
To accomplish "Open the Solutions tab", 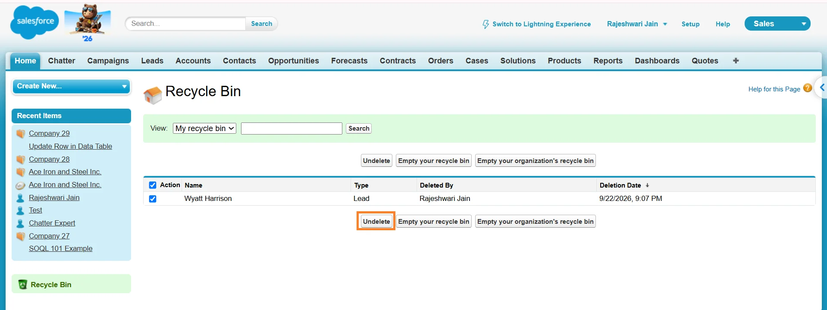I will (518, 61).
